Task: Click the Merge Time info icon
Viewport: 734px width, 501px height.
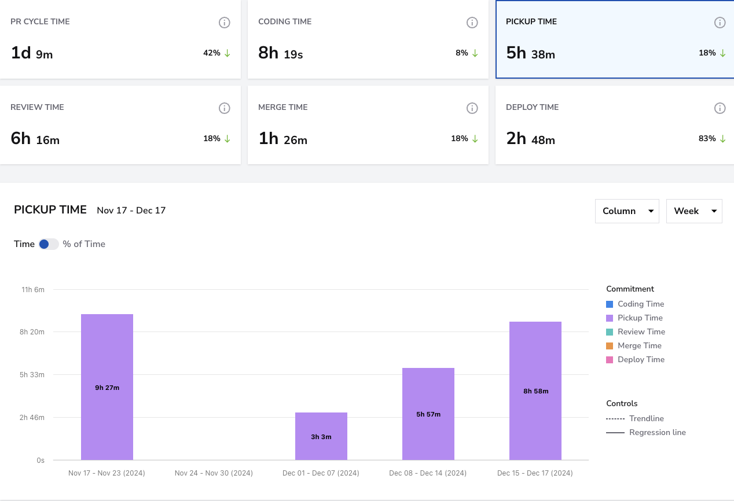Action: tap(472, 108)
